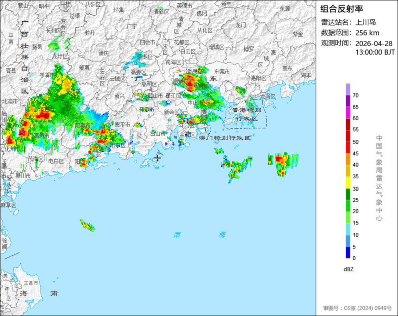Click the dark green 25-30 dBZ legend swatch

pyautogui.click(x=348, y=194)
